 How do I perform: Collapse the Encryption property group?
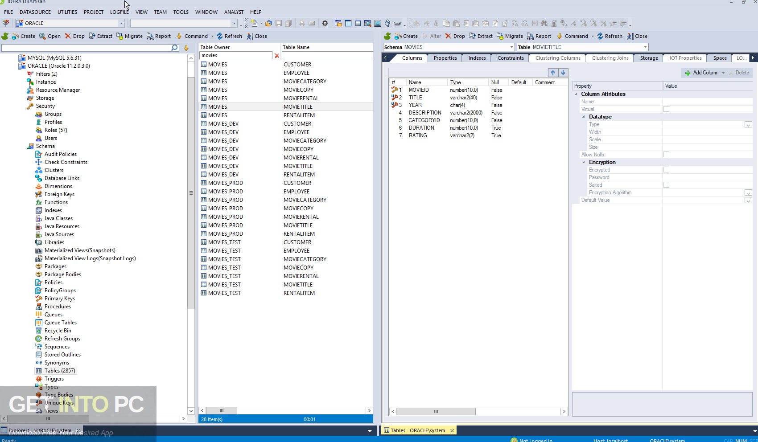tap(584, 162)
